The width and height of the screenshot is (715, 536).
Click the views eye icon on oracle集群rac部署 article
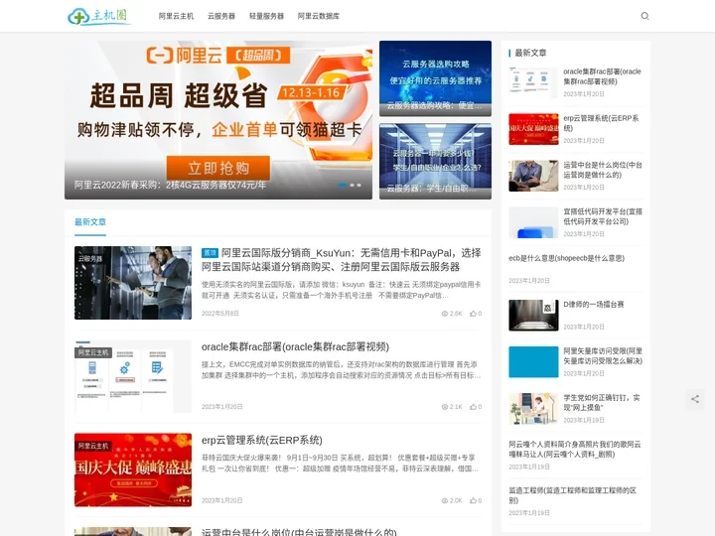tap(445, 407)
